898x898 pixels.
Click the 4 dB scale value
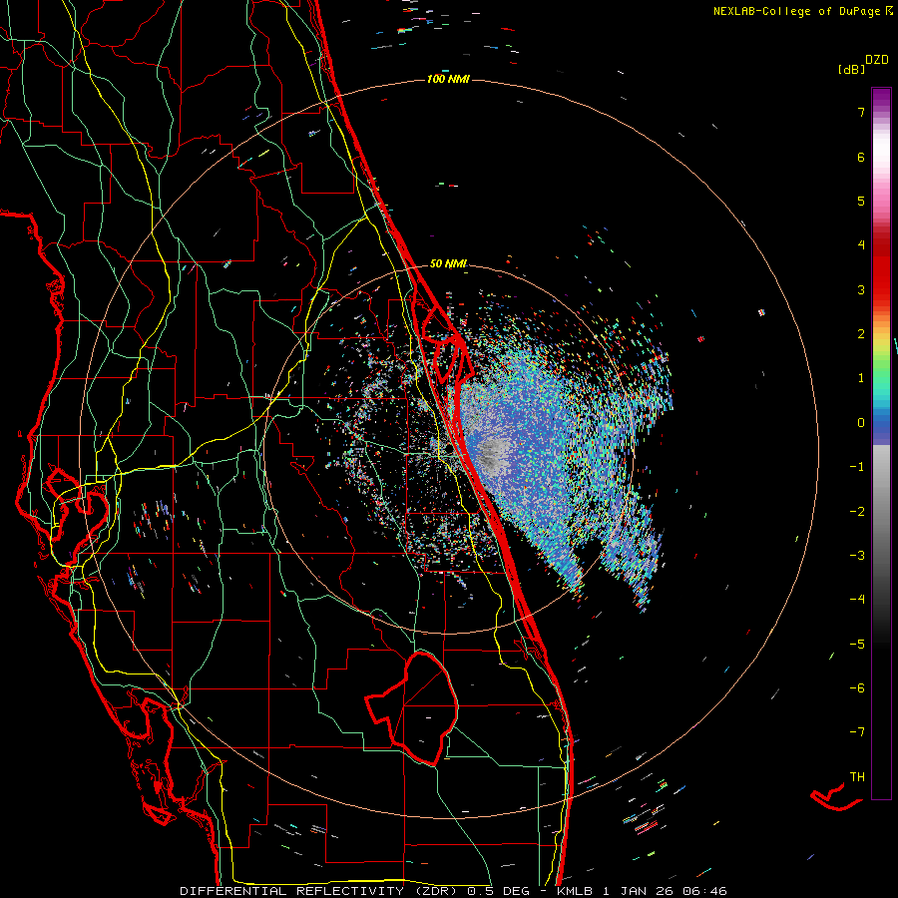pyautogui.click(x=861, y=245)
